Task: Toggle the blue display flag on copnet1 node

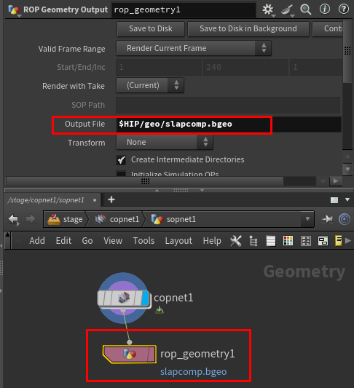Action: [145, 298]
